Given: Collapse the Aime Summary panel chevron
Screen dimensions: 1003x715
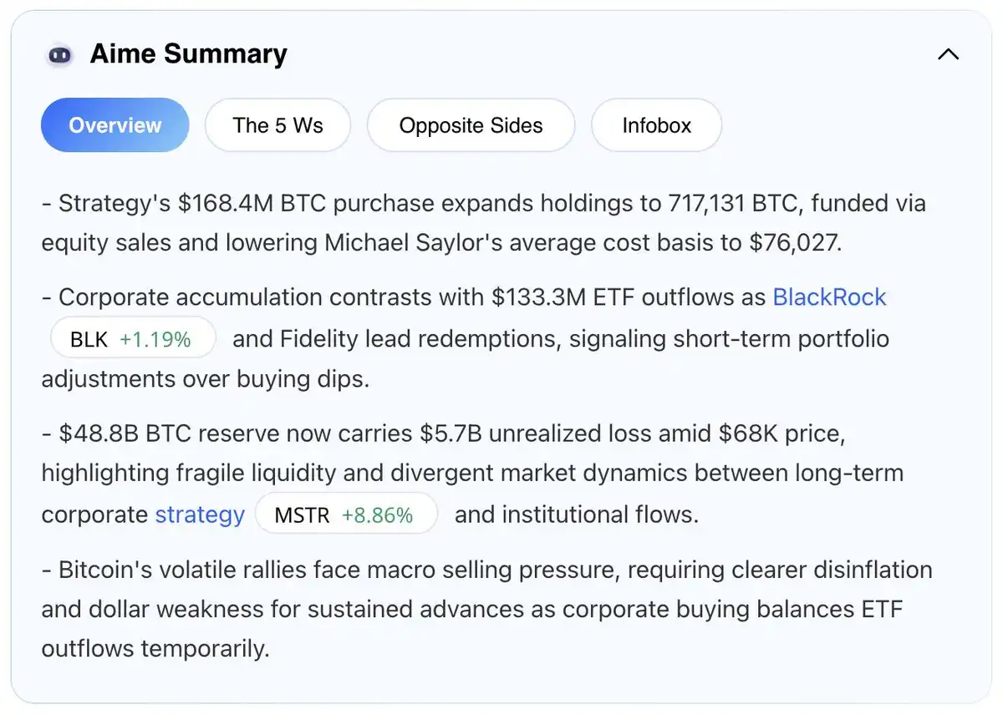Looking at the screenshot, I should click(x=948, y=55).
